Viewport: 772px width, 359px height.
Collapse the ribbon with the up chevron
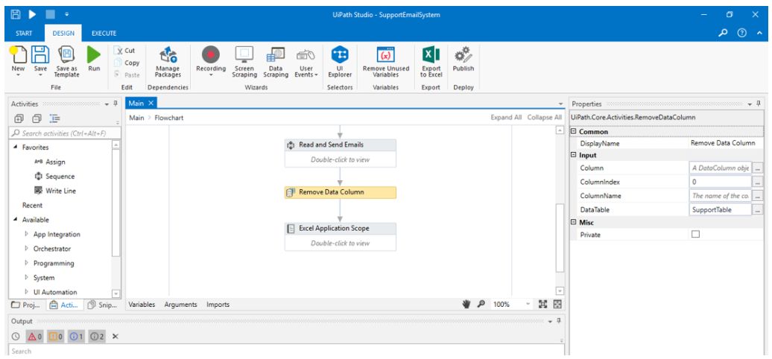coord(759,33)
